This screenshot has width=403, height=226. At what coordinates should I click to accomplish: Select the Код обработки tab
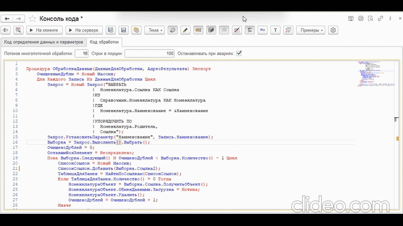104,42
